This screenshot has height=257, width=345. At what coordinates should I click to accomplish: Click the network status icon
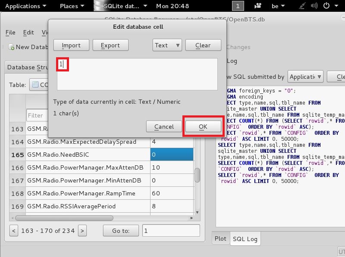tap(302, 6)
